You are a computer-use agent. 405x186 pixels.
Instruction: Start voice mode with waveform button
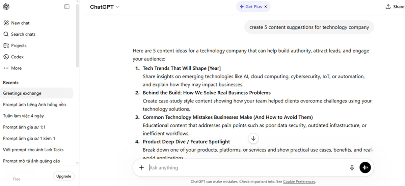365,167
